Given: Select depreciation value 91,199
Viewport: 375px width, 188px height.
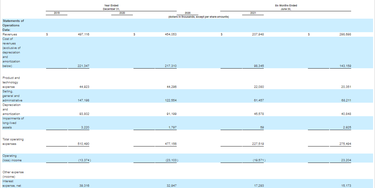Looking at the screenshot, I should pos(172,114).
